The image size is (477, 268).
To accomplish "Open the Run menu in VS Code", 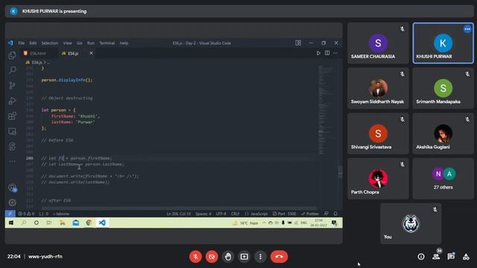I will (91, 43).
